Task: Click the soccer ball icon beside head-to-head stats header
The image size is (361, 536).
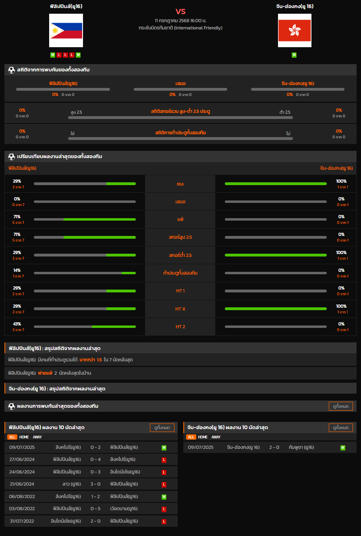Action: pyautogui.click(x=11, y=70)
